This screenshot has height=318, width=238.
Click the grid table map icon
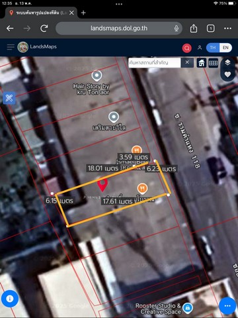(213, 63)
